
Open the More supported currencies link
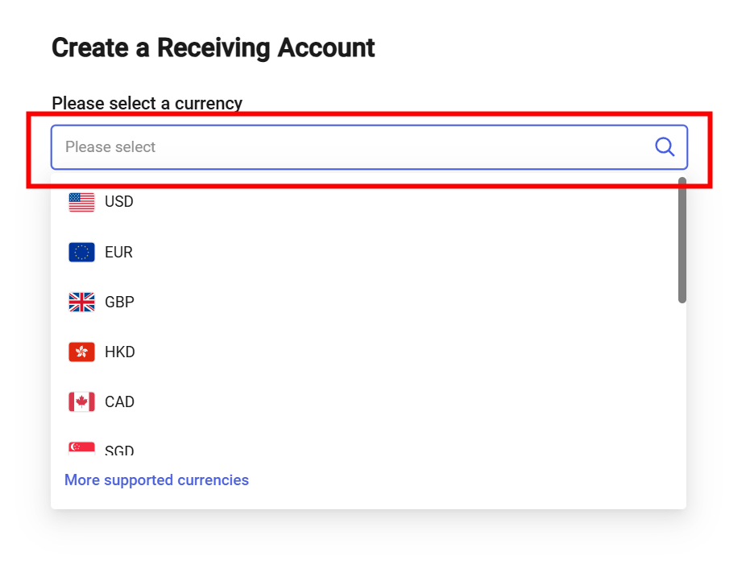point(156,480)
